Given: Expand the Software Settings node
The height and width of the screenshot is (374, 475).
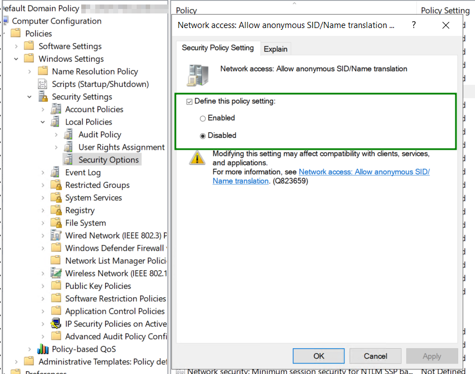Looking at the screenshot, I should click(x=16, y=46).
